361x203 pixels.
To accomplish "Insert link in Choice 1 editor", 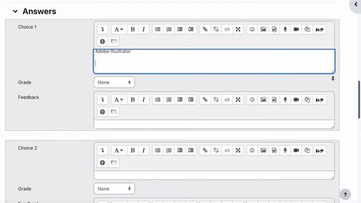I will pos(205,29).
